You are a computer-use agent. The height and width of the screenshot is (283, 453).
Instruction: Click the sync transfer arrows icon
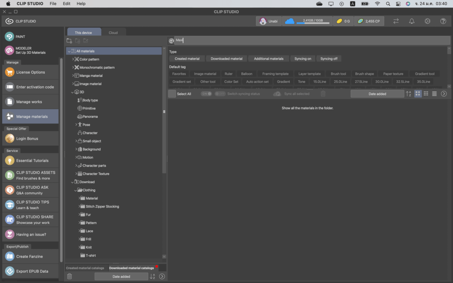click(x=396, y=21)
